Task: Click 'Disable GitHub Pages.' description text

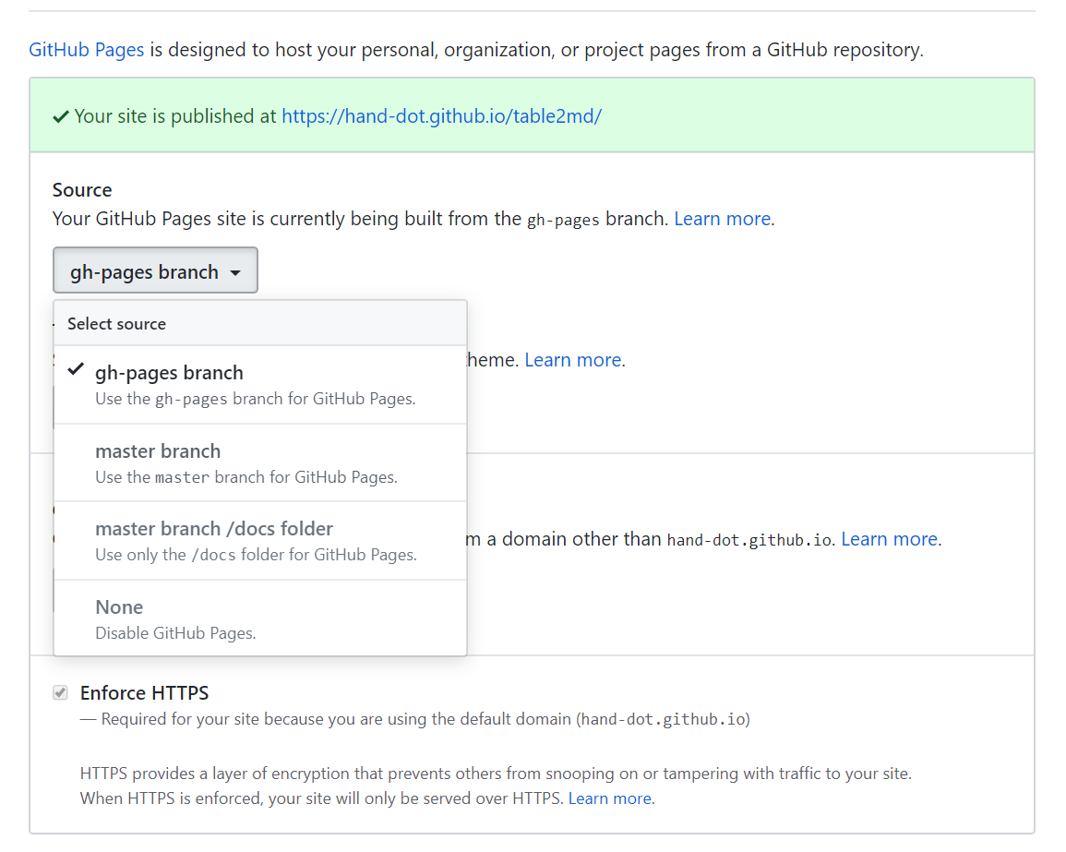Action: pos(175,633)
